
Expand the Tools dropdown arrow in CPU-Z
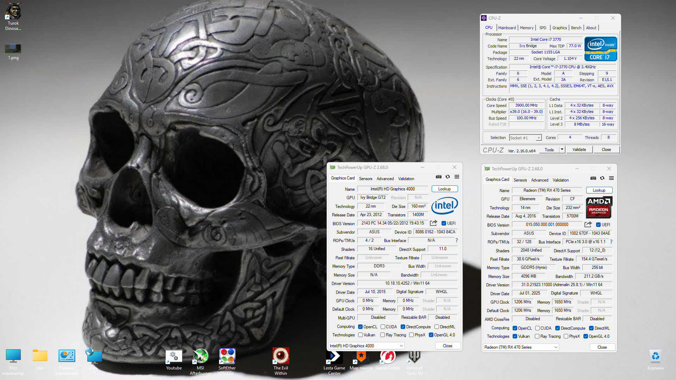coord(562,150)
